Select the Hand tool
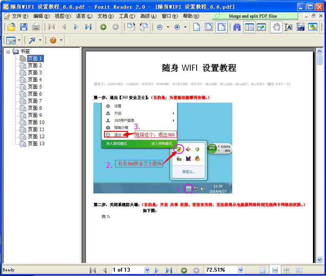 276,27
